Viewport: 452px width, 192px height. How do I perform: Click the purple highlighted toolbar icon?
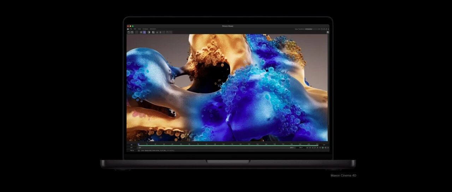pyautogui.click(x=144, y=32)
